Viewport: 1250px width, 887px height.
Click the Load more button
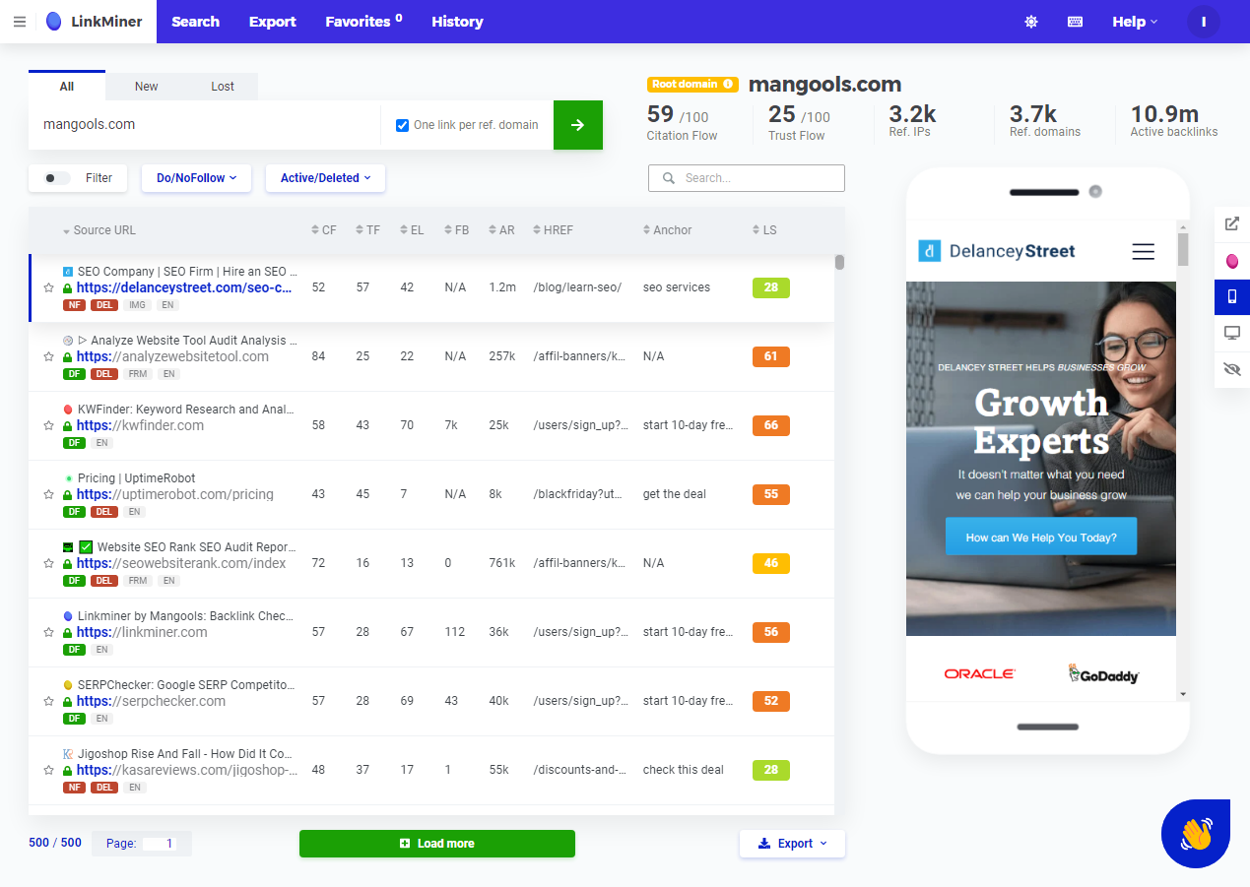(437, 844)
